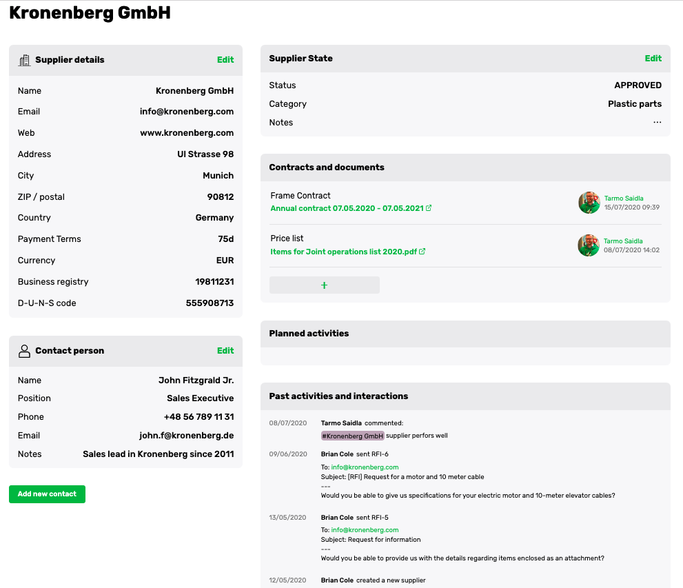Click the person icon beside Contact person
Image resolution: width=683 pixels, height=588 pixels.
pyautogui.click(x=24, y=351)
